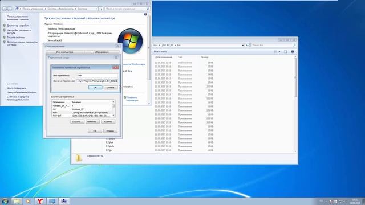Click Удалить under system variables
Viewport: 365px width, 205px height.
pyautogui.click(x=108, y=121)
